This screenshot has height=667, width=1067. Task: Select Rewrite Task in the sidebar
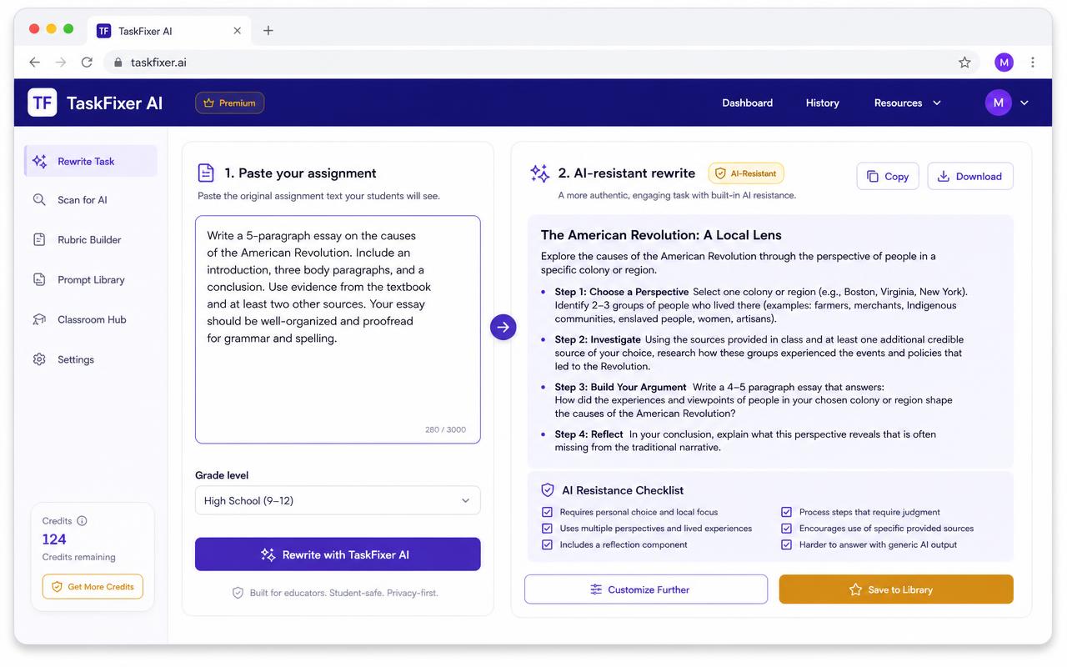point(90,161)
